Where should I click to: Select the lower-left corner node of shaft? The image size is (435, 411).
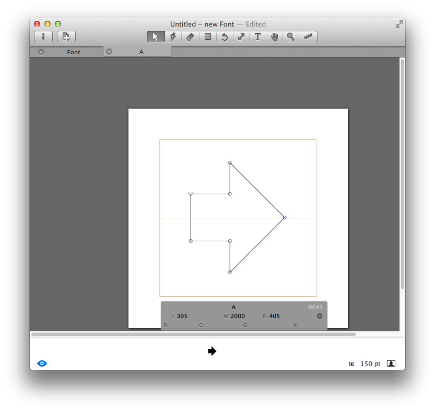pos(191,241)
